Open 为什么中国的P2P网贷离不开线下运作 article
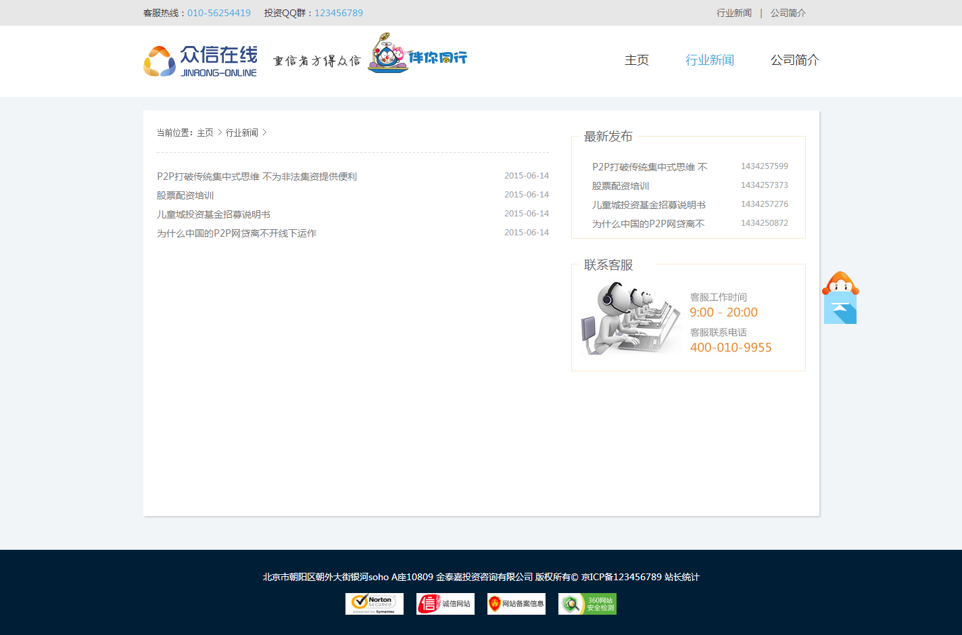The width and height of the screenshot is (962, 635). pos(237,233)
